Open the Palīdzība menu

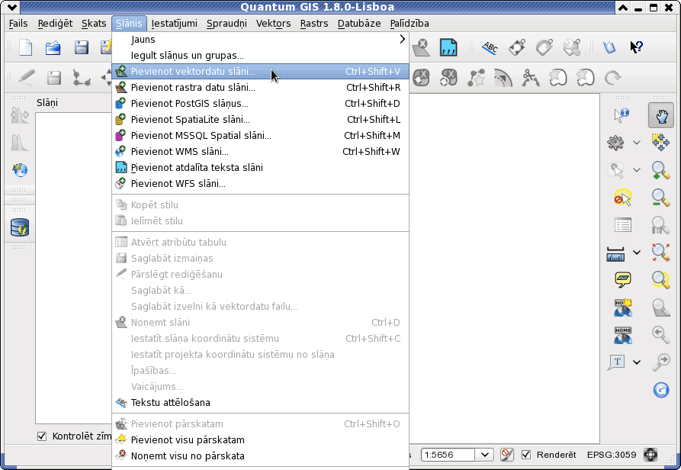(x=410, y=24)
